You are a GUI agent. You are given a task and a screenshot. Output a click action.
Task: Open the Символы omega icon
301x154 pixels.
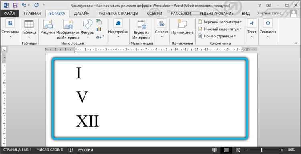point(268,23)
